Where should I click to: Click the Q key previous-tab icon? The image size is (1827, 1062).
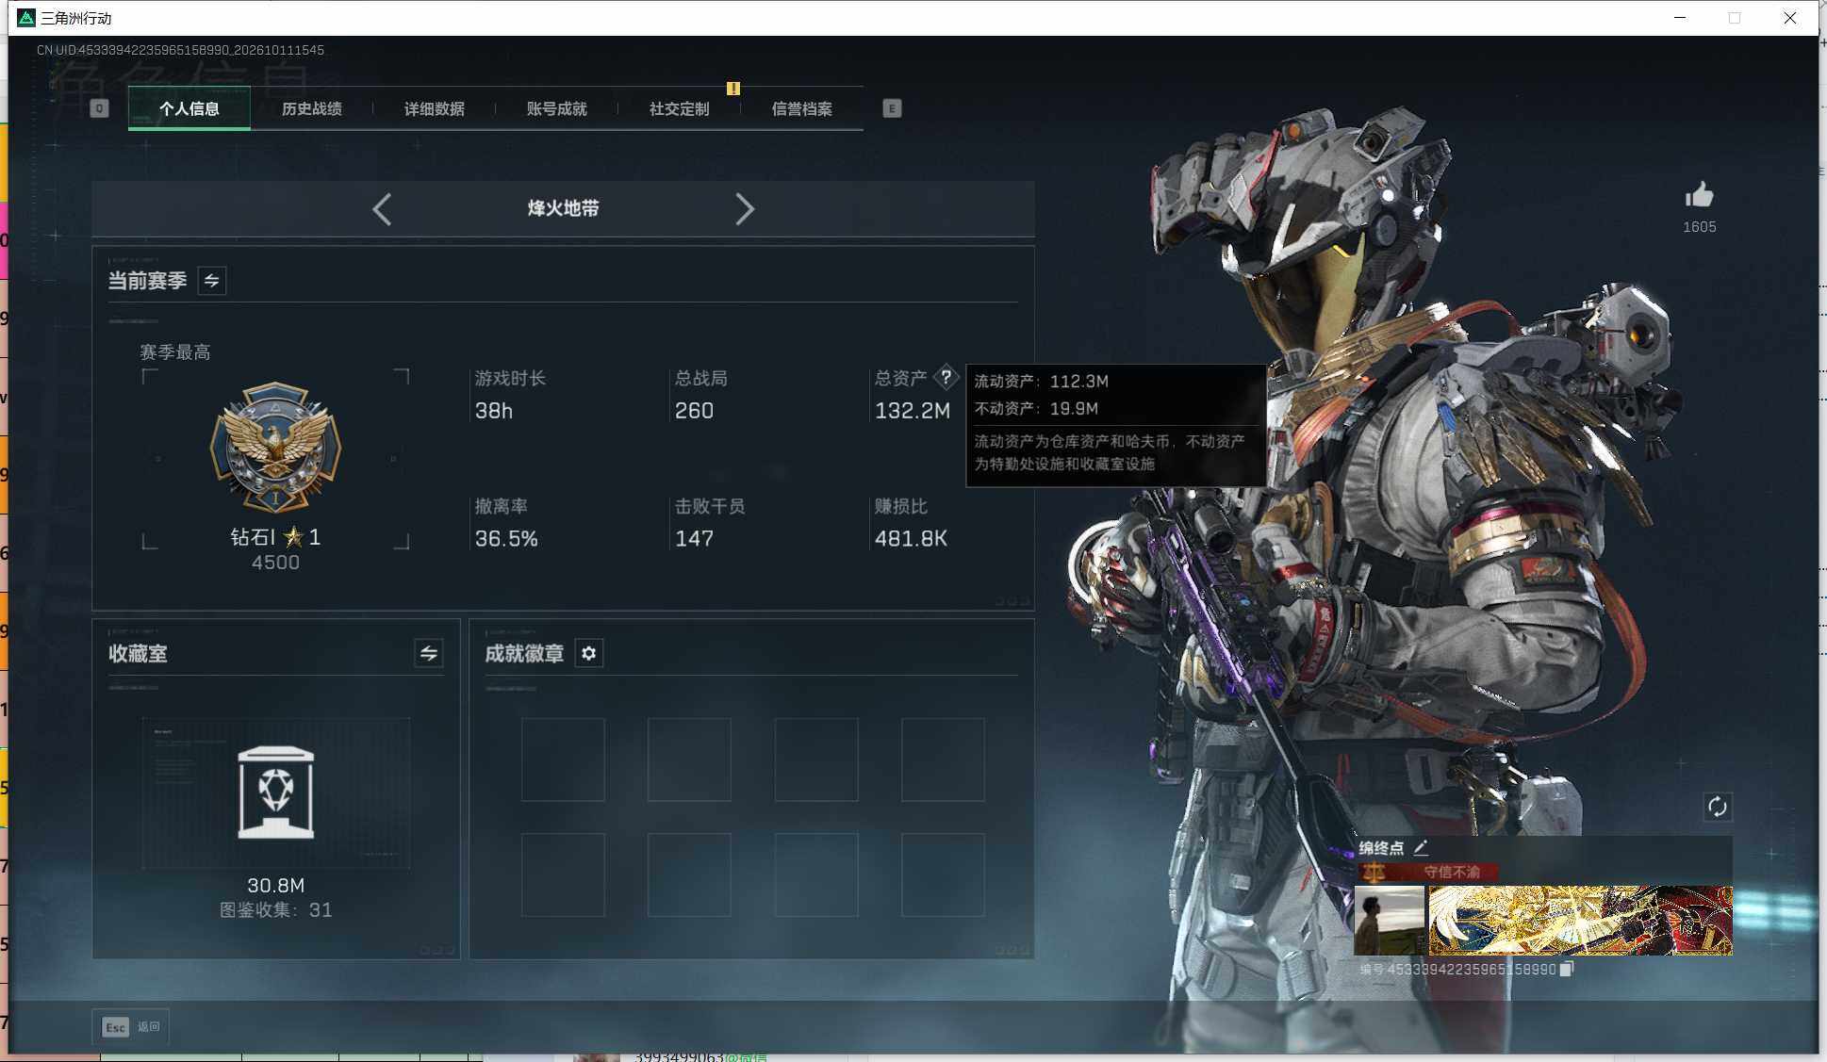coord(99,108)
